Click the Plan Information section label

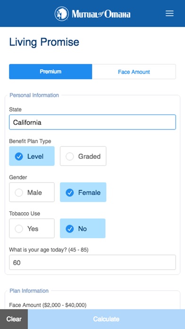pos(29,291)
